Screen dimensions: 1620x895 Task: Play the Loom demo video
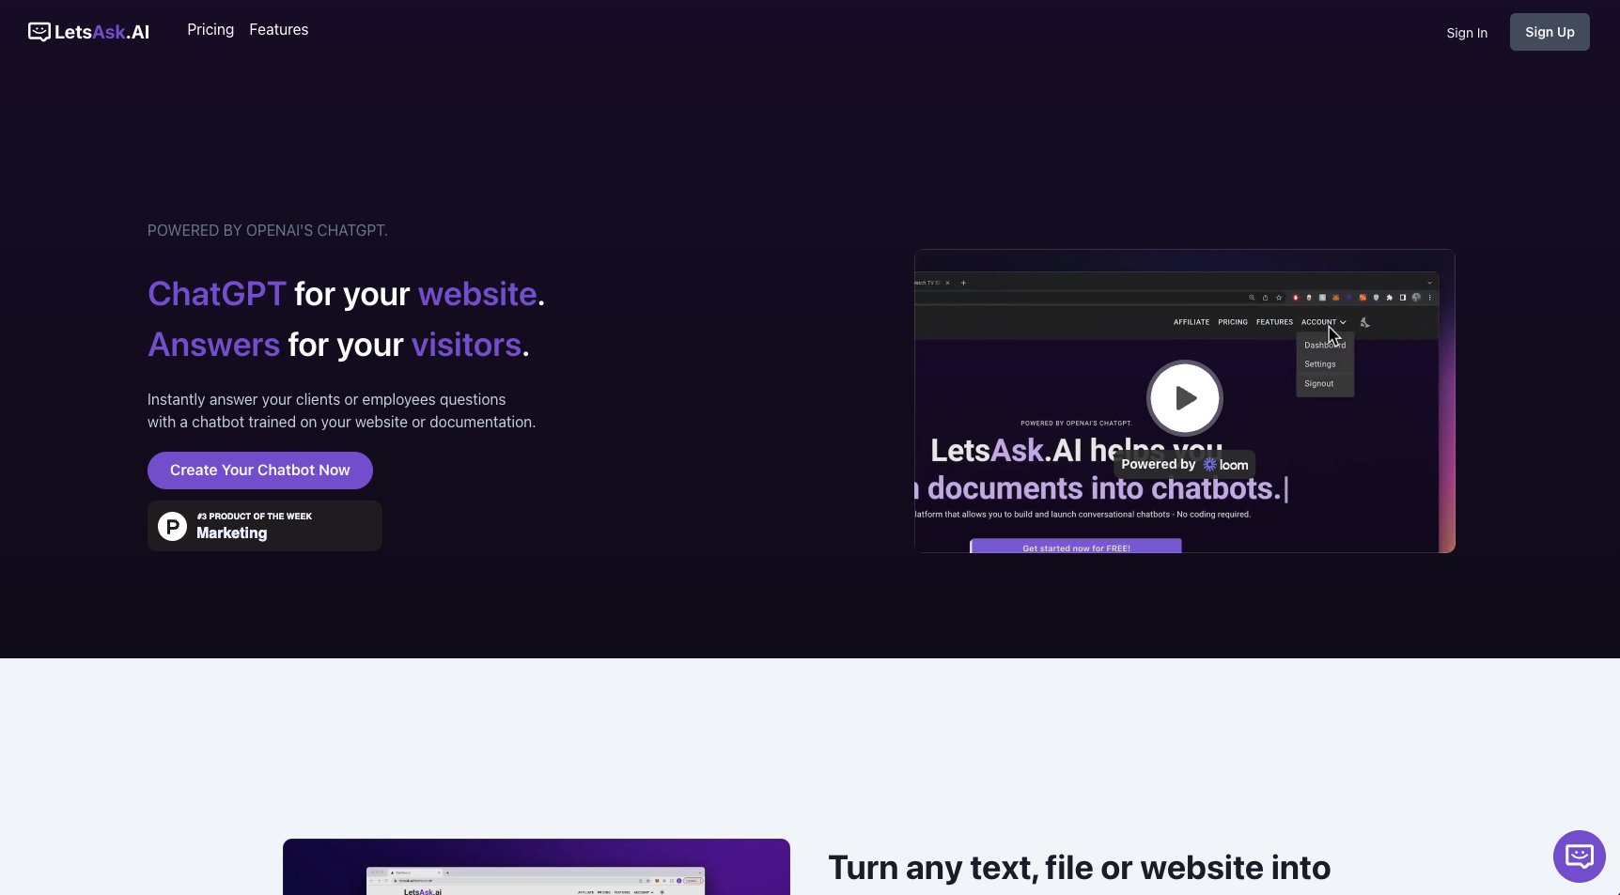click(x=1184, y=398)
